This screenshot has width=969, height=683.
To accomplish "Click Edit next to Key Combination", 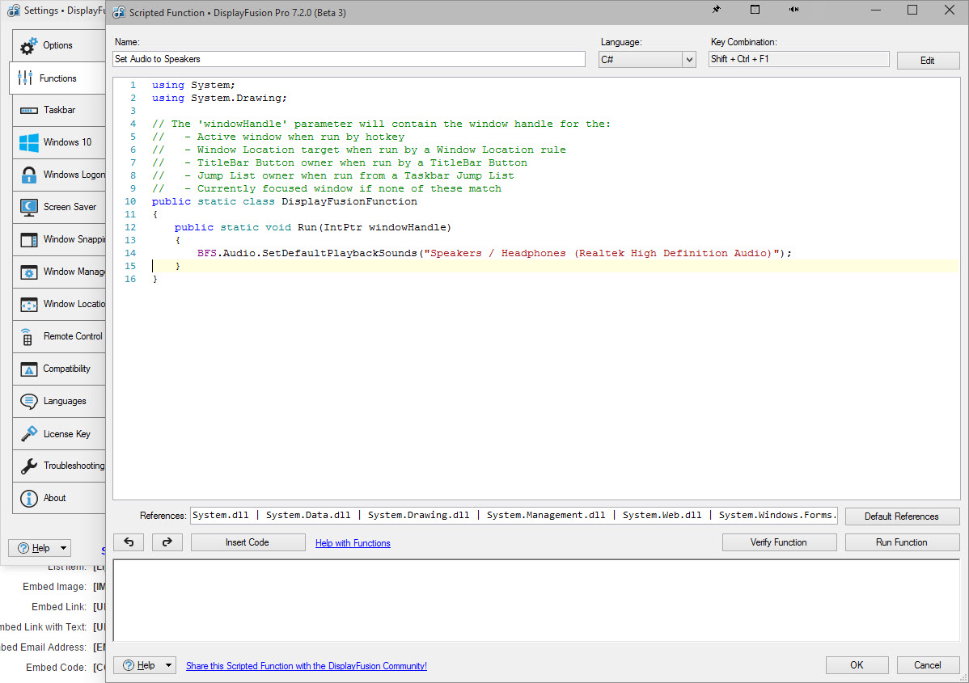I will 928,61.
